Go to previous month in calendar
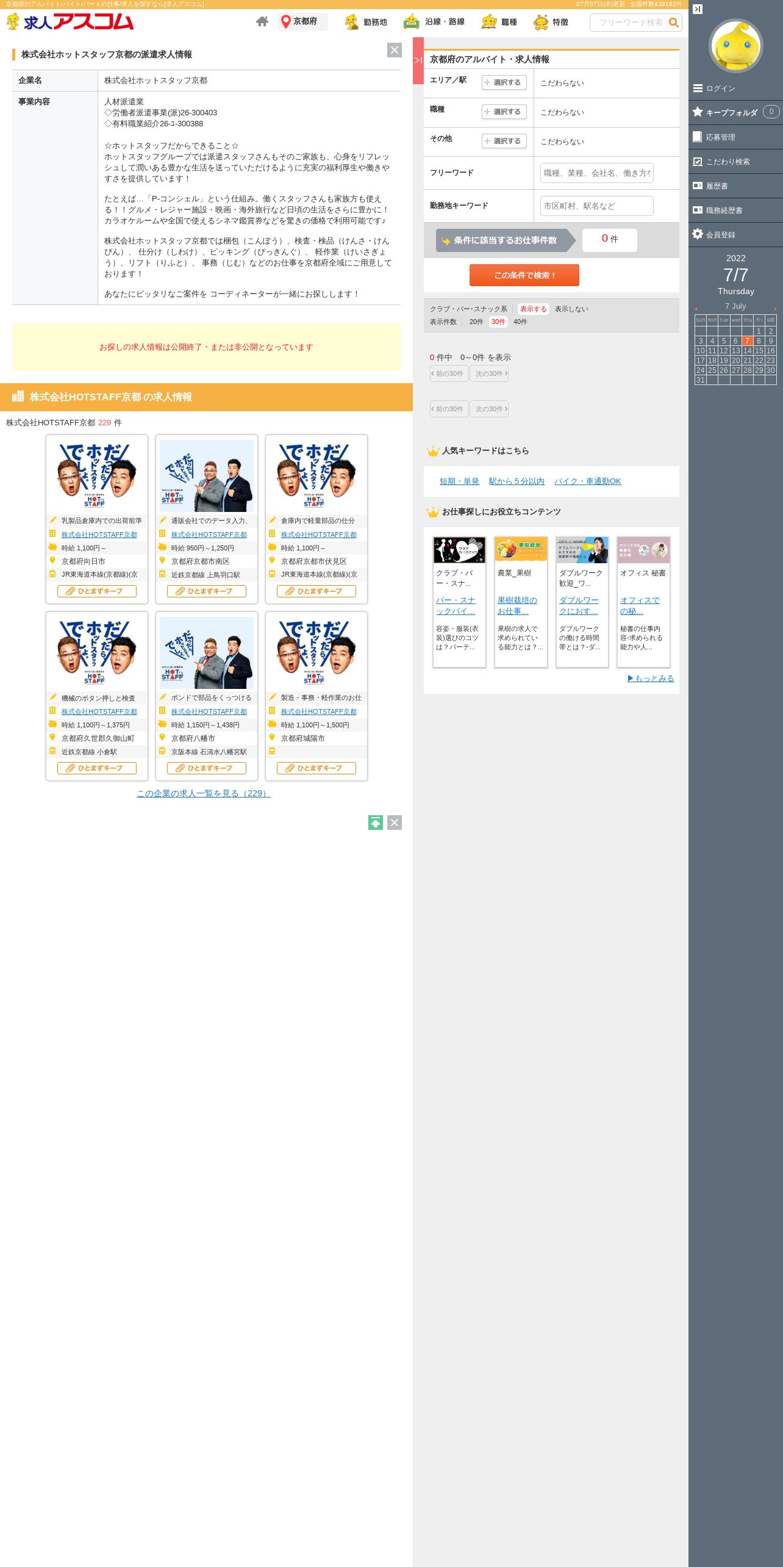This screenshot has width=783, height=1567. (696, 309)
